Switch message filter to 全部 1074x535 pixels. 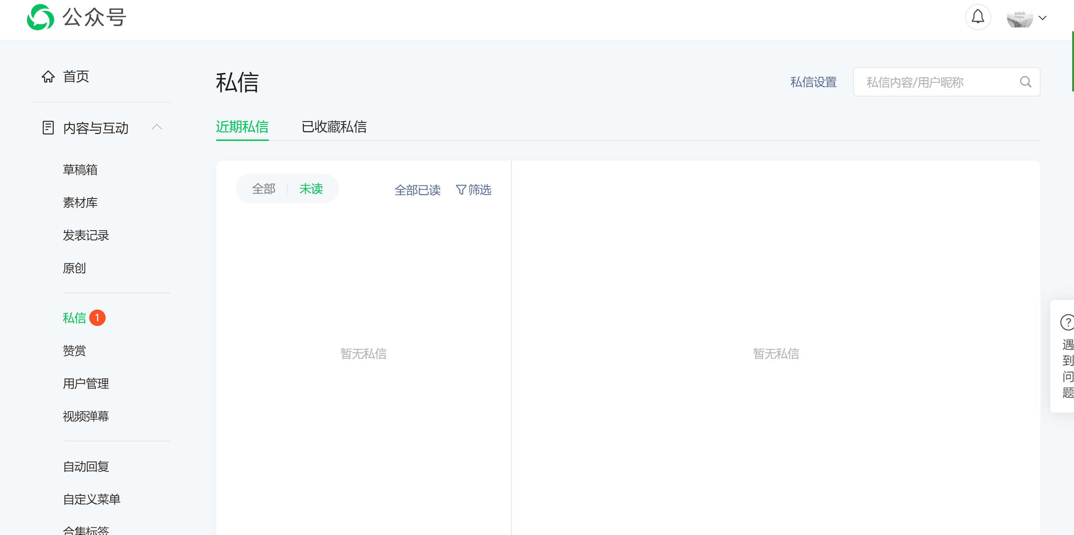click(264, 189)
